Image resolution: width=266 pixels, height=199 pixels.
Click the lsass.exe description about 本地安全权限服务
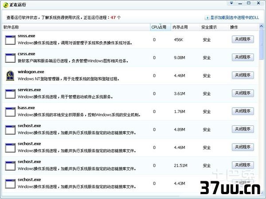(x=79, y=115)
